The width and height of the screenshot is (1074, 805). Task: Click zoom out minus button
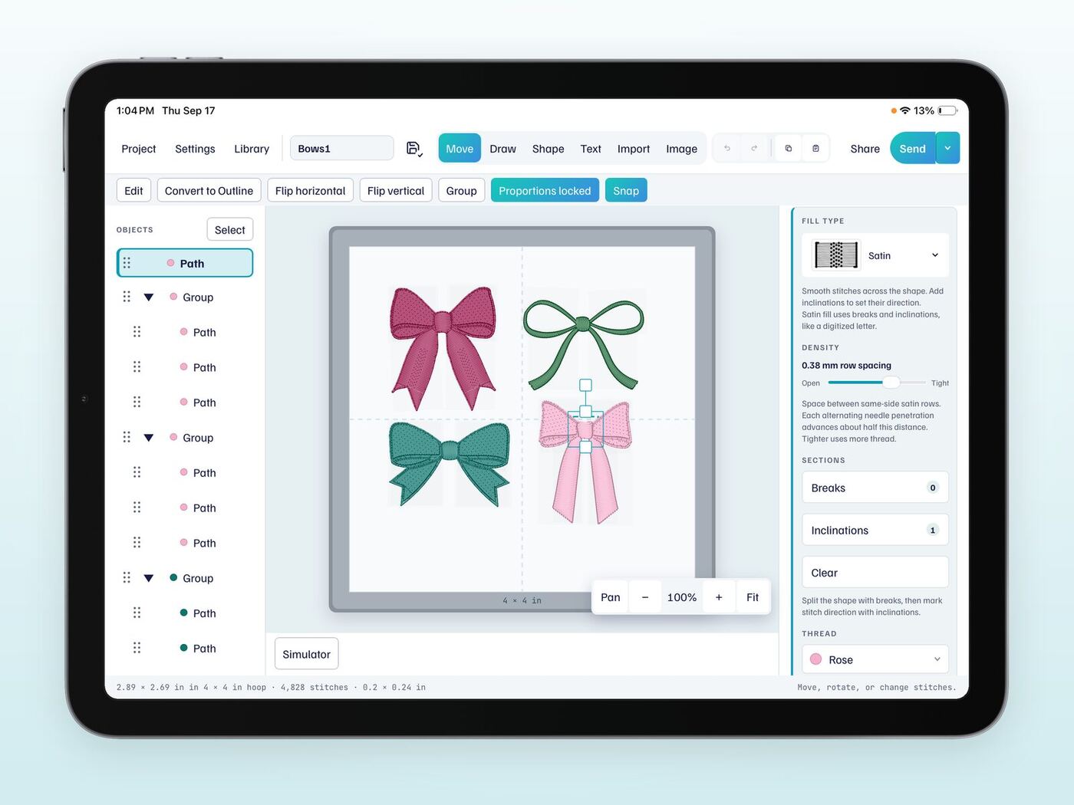click(x=645, y=597)
